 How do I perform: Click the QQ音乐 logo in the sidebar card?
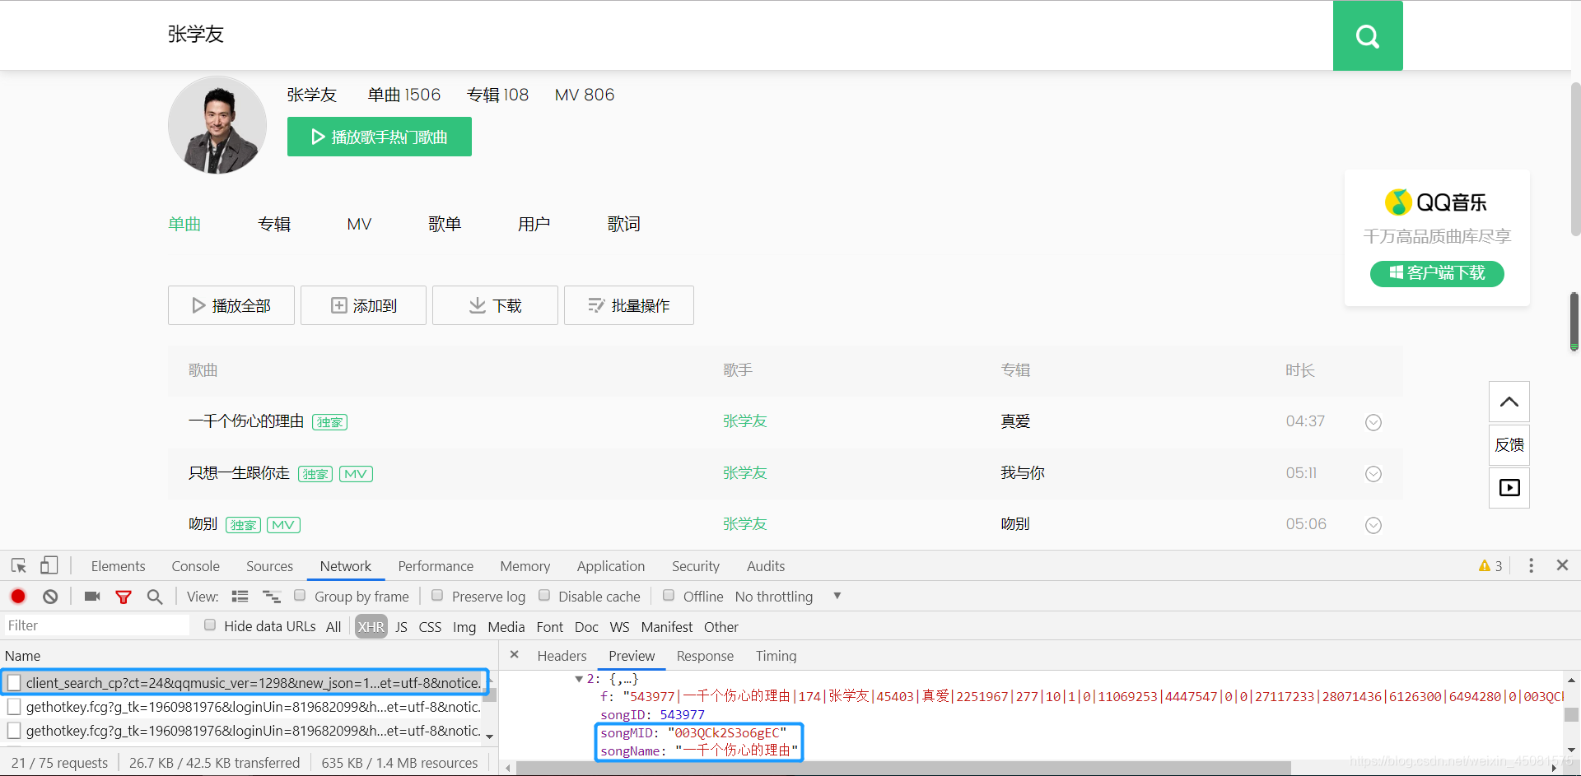point(1436,202)
